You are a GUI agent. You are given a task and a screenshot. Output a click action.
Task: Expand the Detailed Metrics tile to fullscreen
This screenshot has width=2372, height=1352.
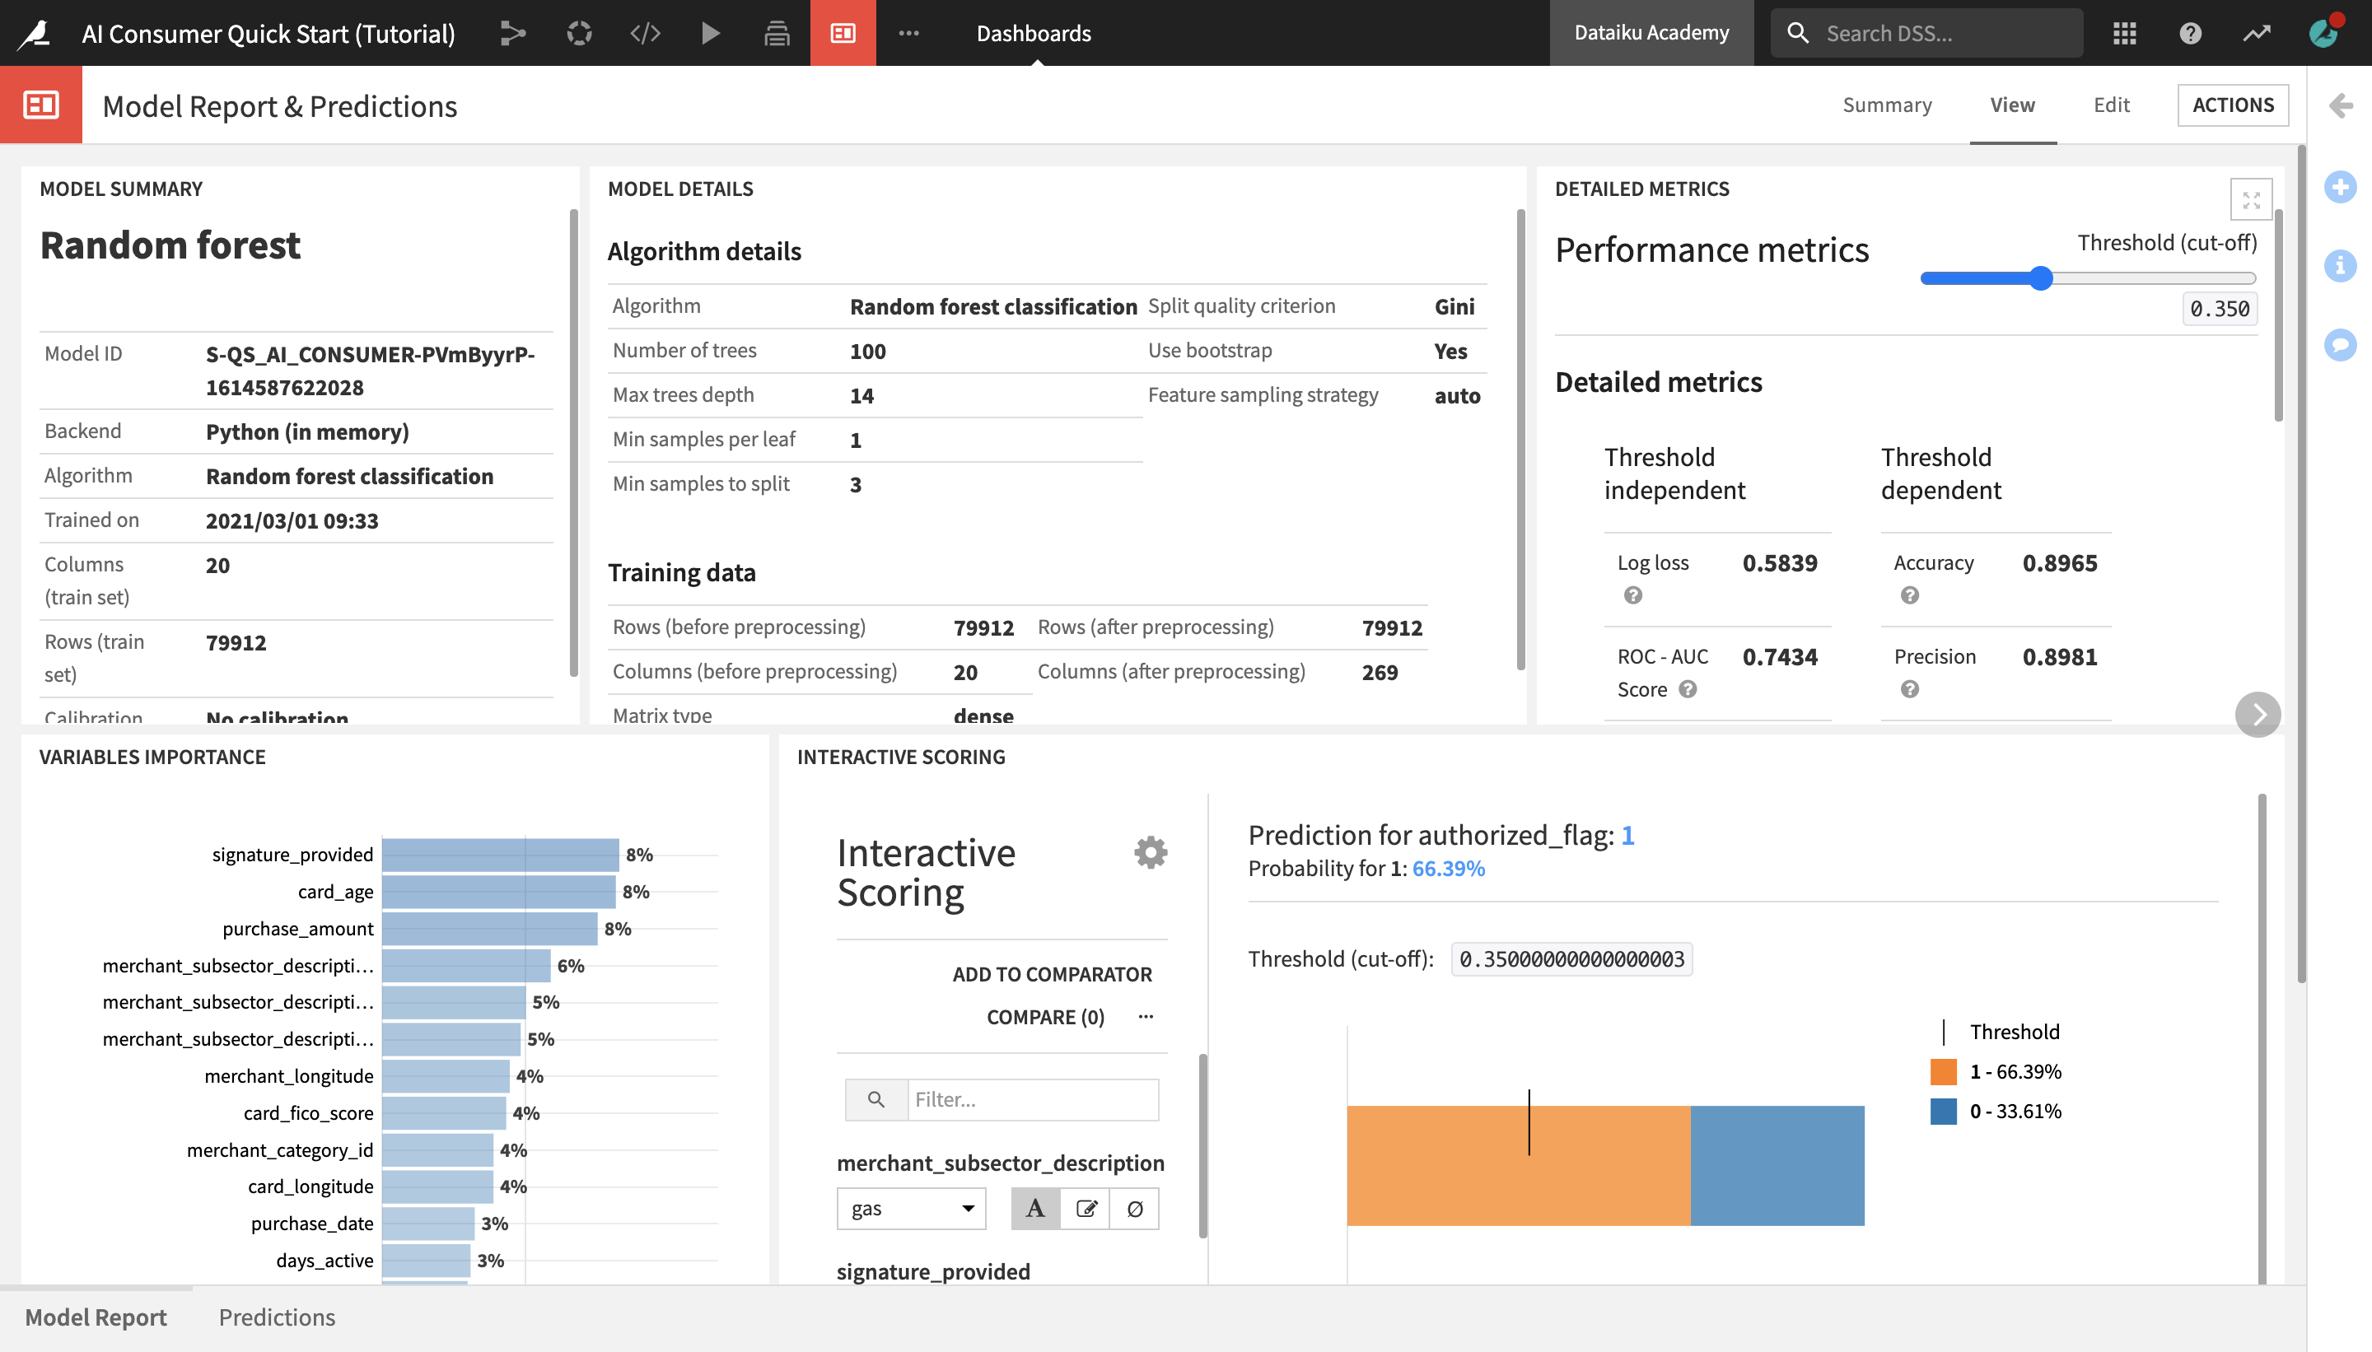[2250, 198]
